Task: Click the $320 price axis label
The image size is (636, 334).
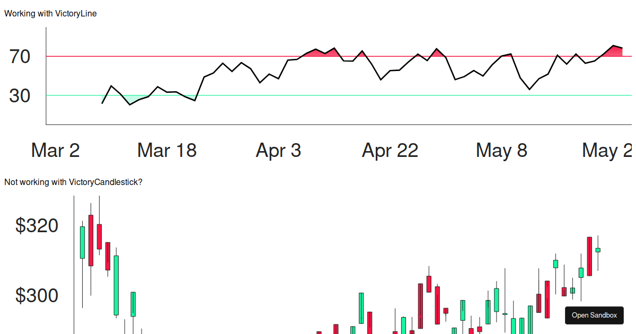Action: 37,226
